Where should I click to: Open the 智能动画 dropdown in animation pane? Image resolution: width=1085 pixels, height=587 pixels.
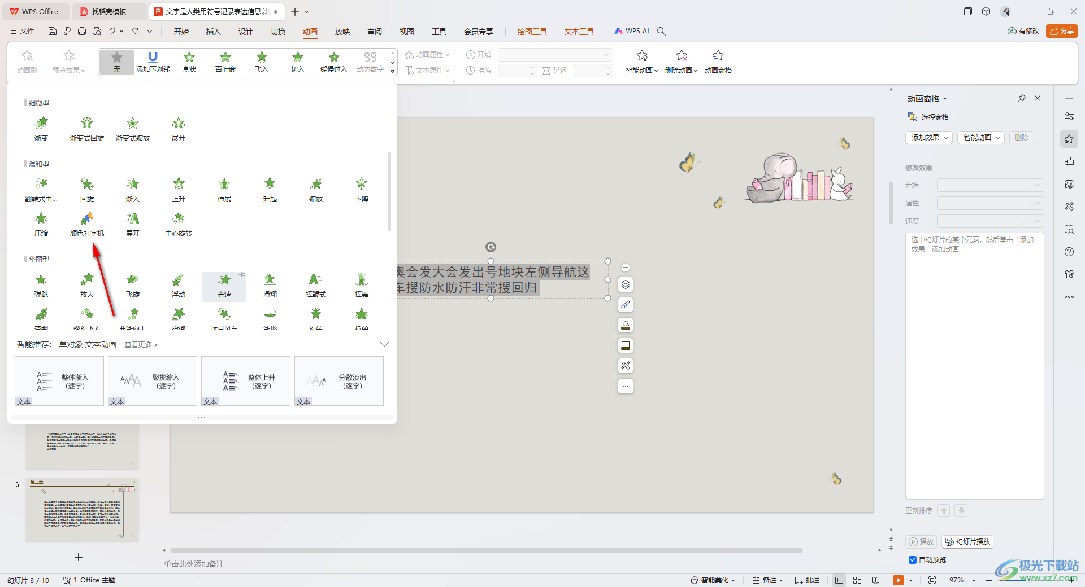tap(981, 138)
